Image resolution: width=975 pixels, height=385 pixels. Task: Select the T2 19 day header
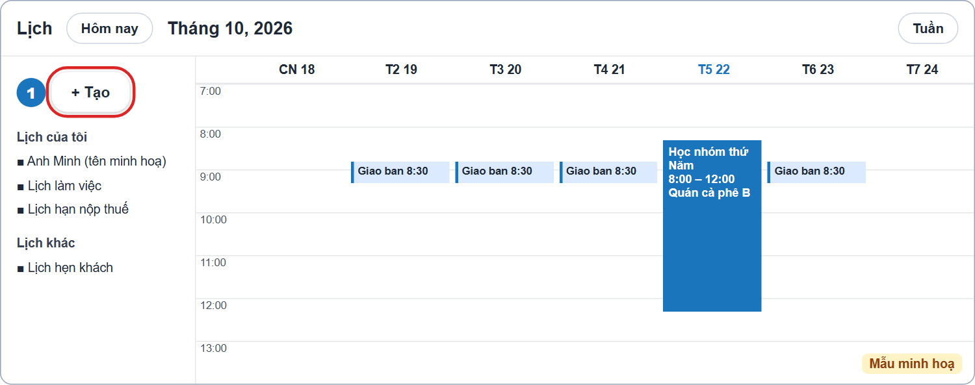pos(401,69)
